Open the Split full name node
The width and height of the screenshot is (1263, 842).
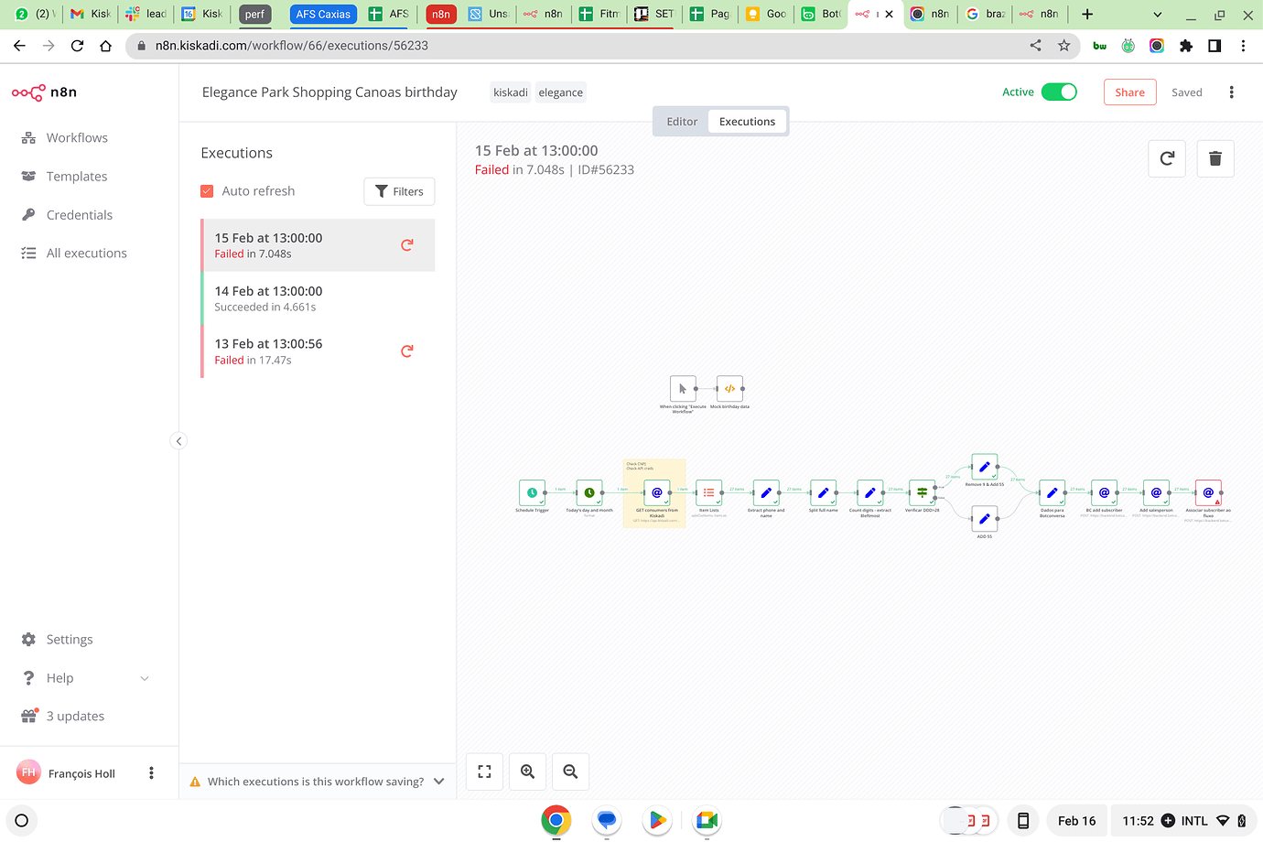pos(823,492)
